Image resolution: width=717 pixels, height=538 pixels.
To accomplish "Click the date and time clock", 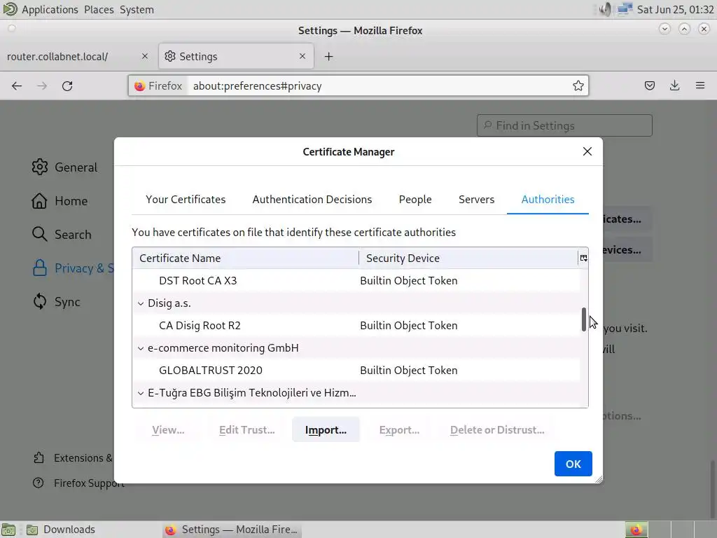I will pyautogui.click(x=675, y=9).
